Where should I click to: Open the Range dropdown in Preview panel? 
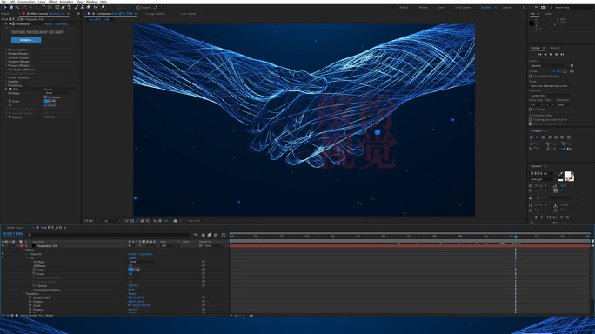pos(551,86)
